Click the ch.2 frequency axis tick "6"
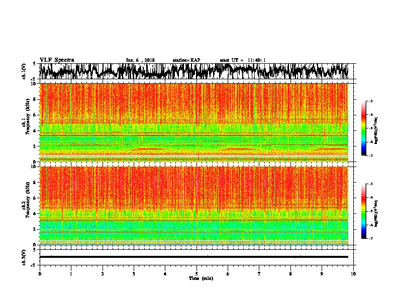 pos(35,198)
